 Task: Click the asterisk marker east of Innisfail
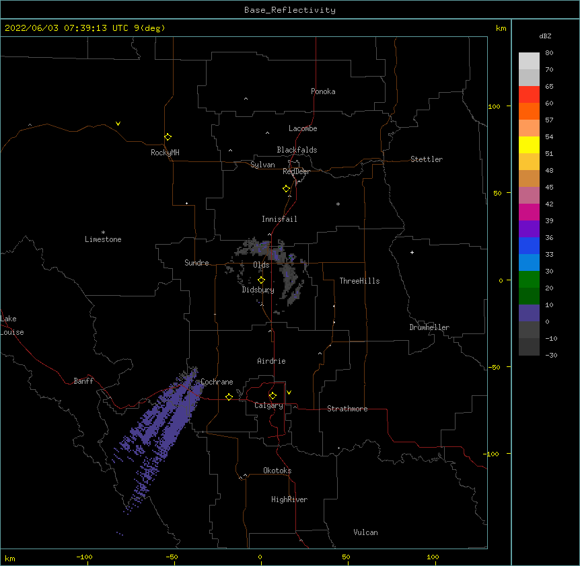coord(338,204)
